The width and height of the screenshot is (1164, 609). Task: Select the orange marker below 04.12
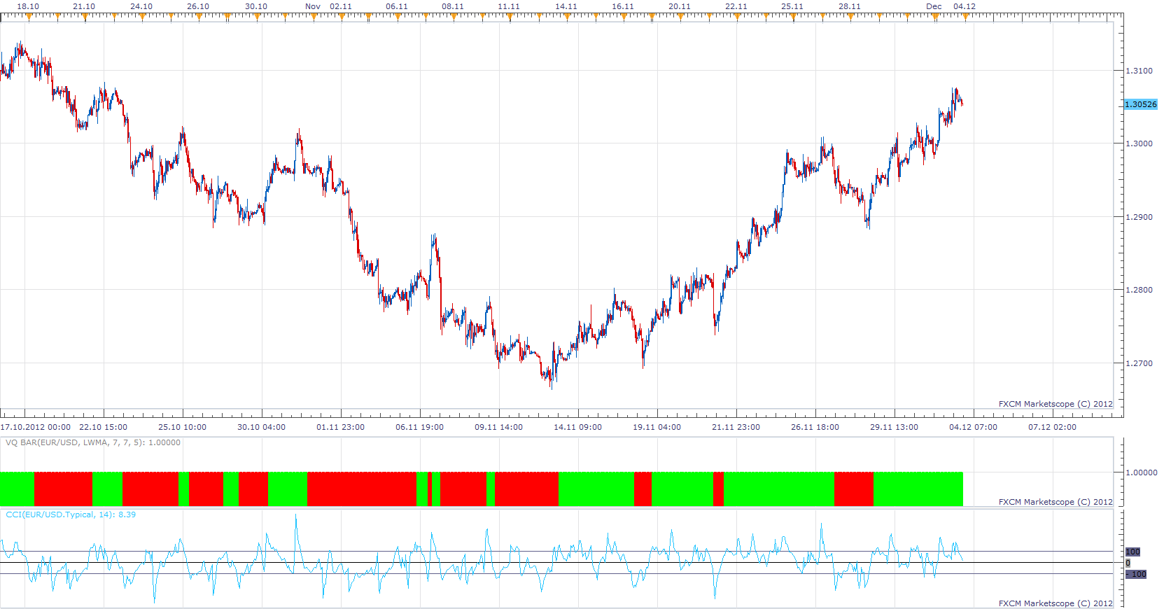pos(965,17)
